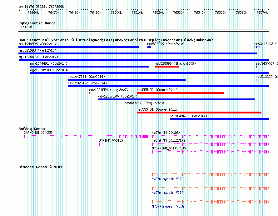Open the MYO7A|NM_000260 transcript label
Viewport: 278px width, 216px height.
click(x=166, y=133)
